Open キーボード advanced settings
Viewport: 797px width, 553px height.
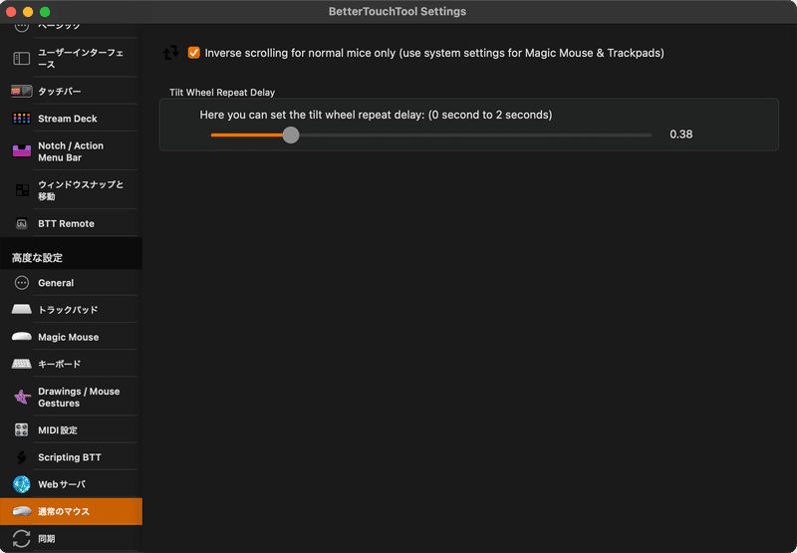tap(71, 364)
